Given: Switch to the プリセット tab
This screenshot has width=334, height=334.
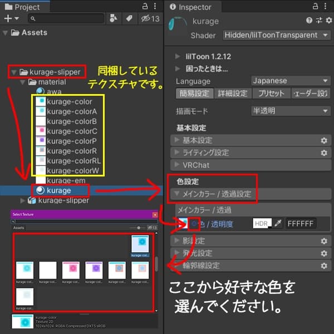Looking at the screenshot, I should (x=271, y=94).
